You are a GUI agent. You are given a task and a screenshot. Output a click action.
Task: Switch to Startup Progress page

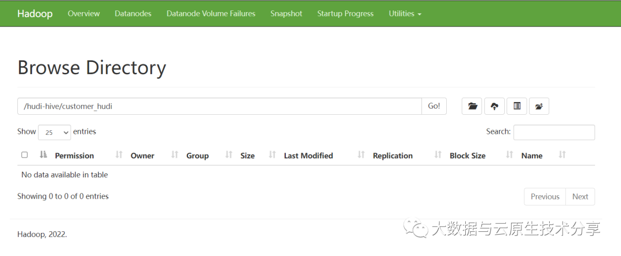pos(345,14)
